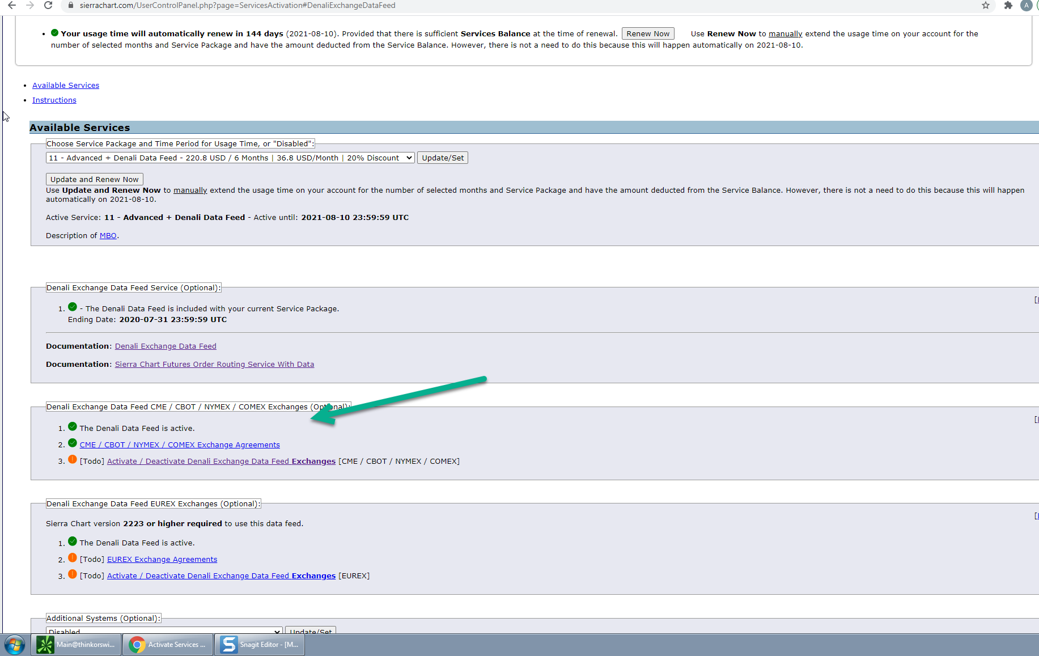1039x656 pixels.
Task: Switch to Snagit Editor taskbar window
Action: (x=260, y=645)
